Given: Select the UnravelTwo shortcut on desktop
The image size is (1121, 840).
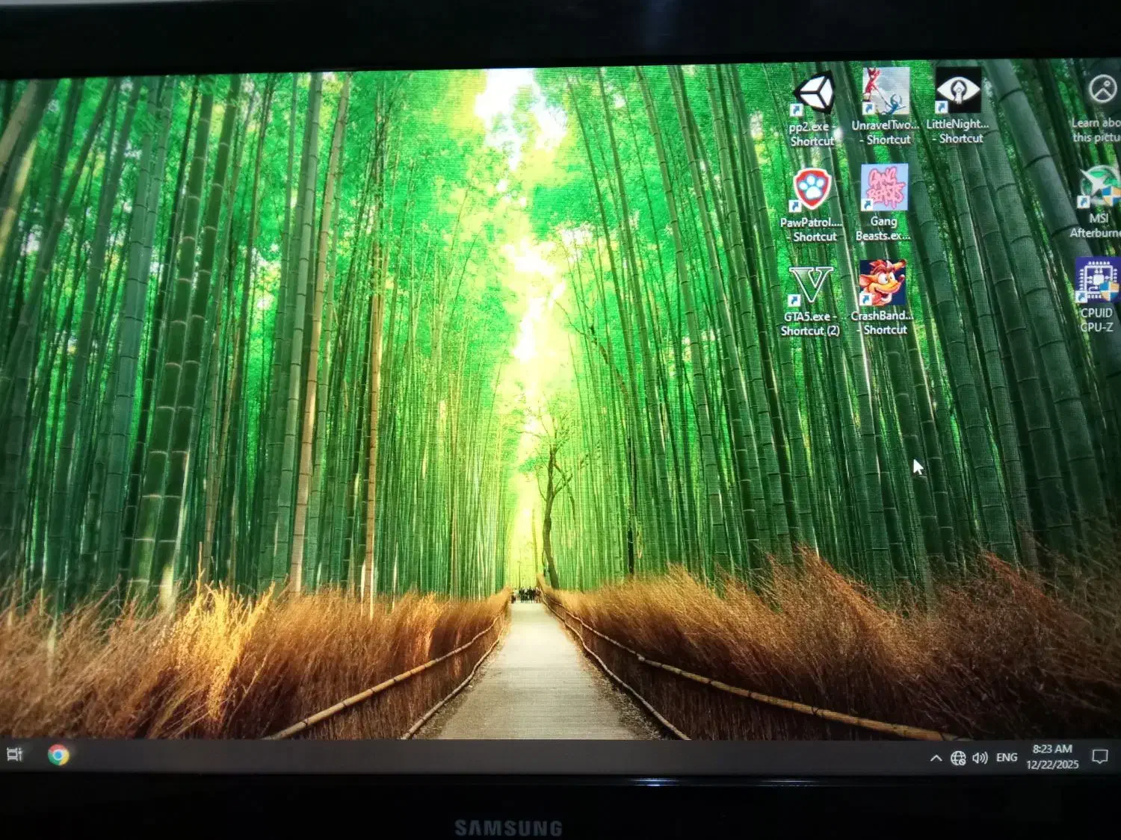Looking at the screenshot, I should pyautogui.click(x=886, y=92).
